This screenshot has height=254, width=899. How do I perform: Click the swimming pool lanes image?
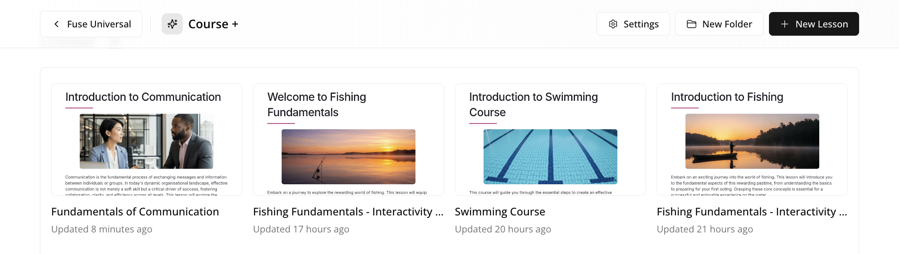tap(550, 156)
